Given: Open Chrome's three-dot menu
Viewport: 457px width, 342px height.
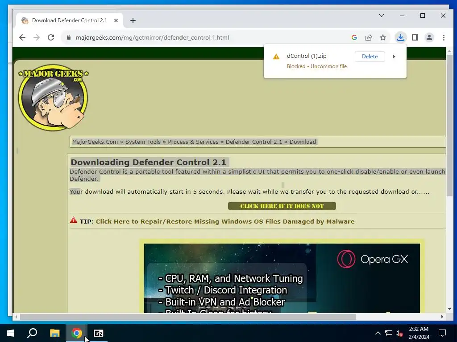Looking at the screenshot, I should pyautogui.click(x=444, y=37).
